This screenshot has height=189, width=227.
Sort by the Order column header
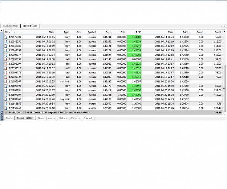13,32
